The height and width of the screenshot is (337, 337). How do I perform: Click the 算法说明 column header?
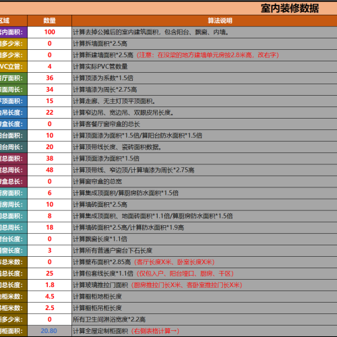204,21
